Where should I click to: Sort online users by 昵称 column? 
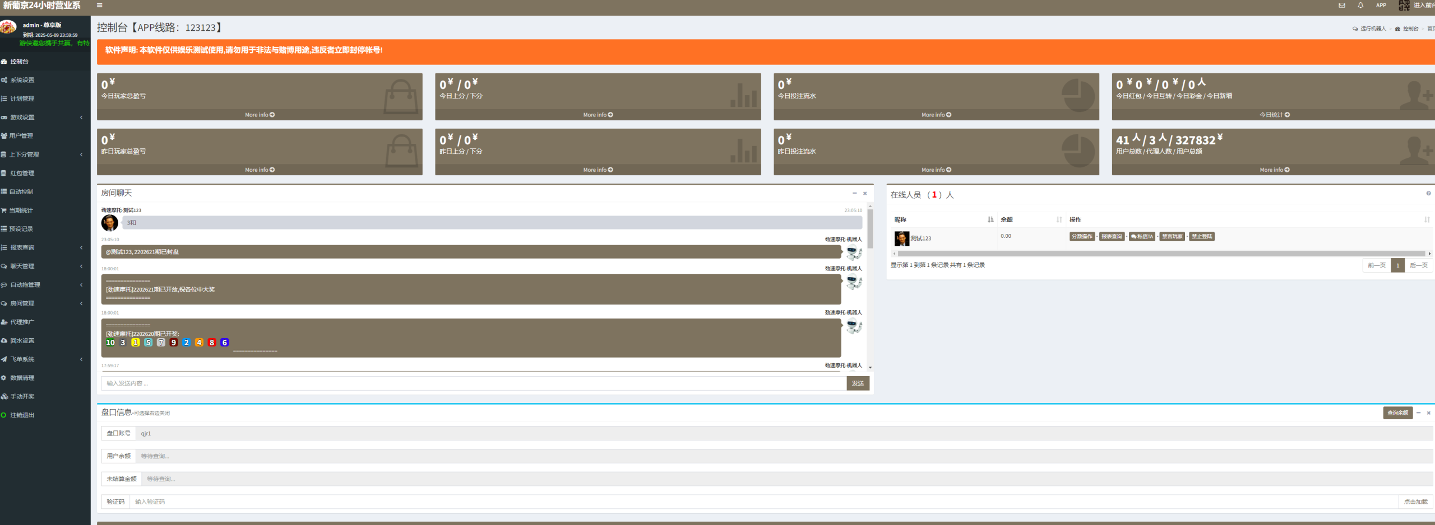tap(990, 220)
